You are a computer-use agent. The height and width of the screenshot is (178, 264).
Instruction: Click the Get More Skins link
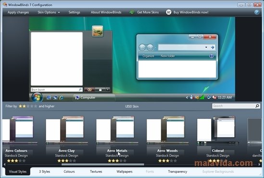coord(148,13)
